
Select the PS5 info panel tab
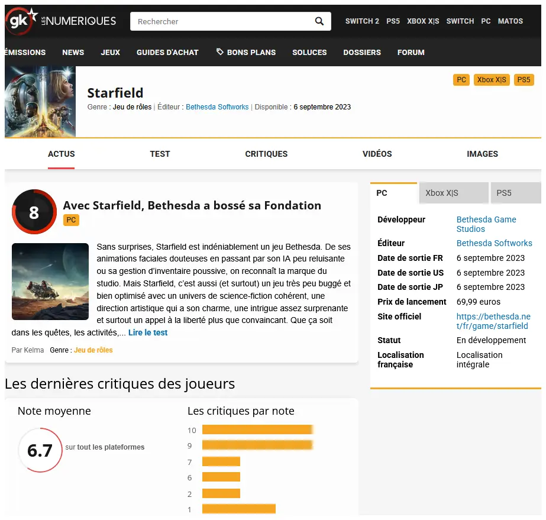tap(515, 193)
